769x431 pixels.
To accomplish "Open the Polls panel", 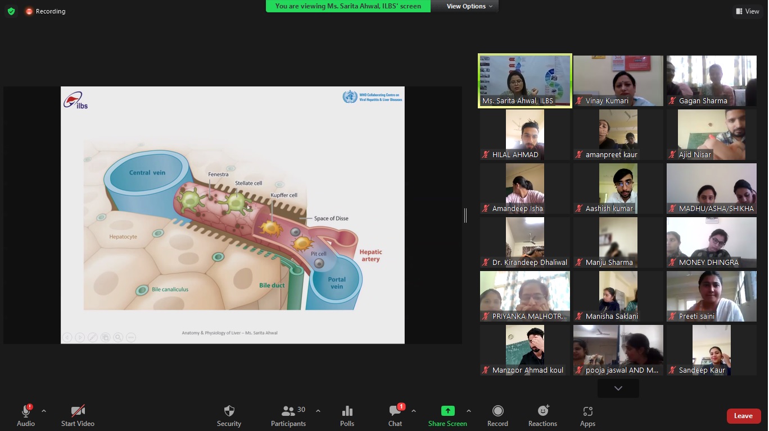I will (x=347, y=416).
